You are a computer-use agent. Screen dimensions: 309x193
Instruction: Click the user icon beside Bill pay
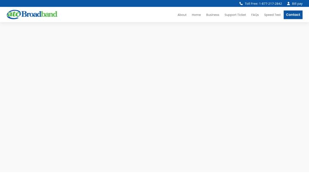(288, 3)
